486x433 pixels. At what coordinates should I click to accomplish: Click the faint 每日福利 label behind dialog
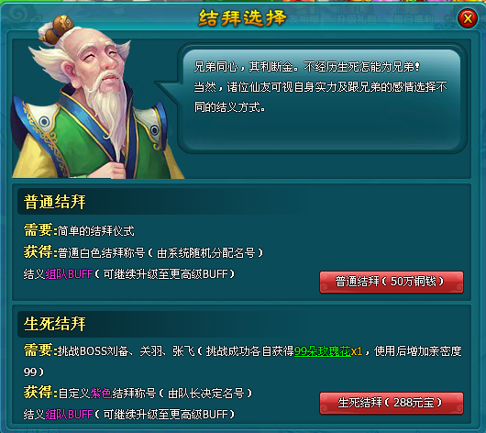[x=414, y=19]
